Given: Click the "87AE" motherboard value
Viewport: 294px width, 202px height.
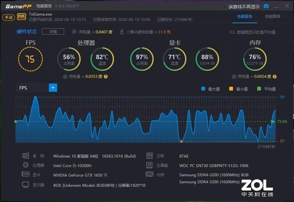Looking at the screenshot, I should coord(184,156).
